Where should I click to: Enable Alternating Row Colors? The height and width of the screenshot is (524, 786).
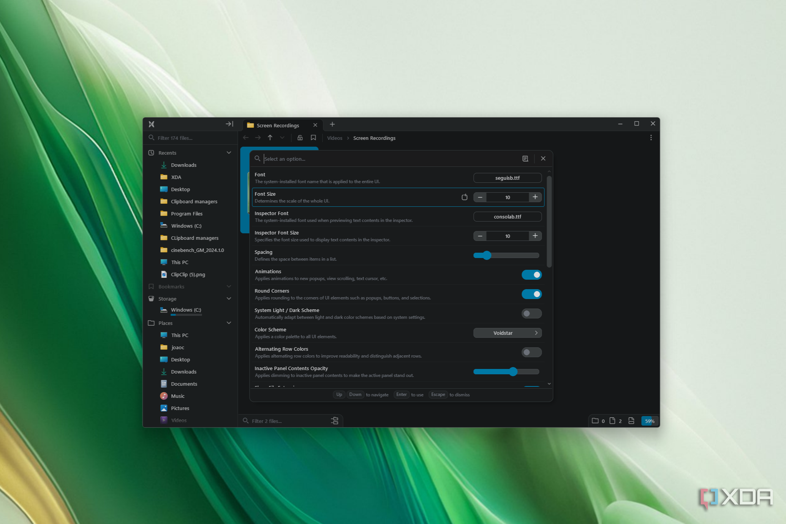coord(531,352)
